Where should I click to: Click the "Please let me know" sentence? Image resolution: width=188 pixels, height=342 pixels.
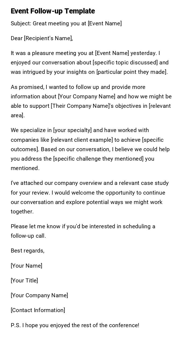(x=83, y=231)
